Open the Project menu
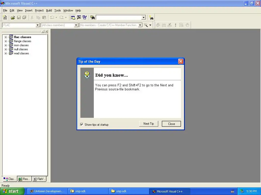Screen dimensions: 261x195 (39, 10)
